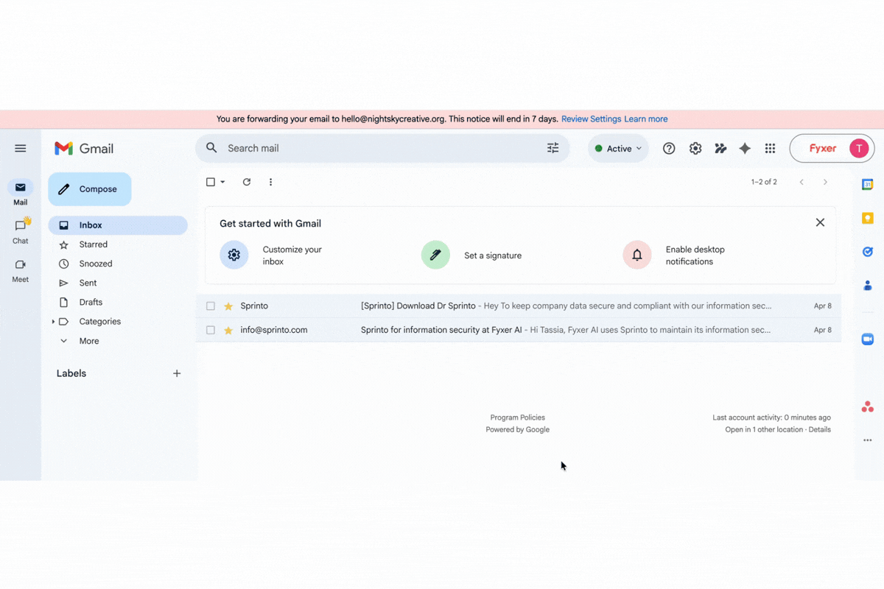Open Meet in the left rail
The height and width of the screenshot is (589, 884).
click(x=21, y=269)
